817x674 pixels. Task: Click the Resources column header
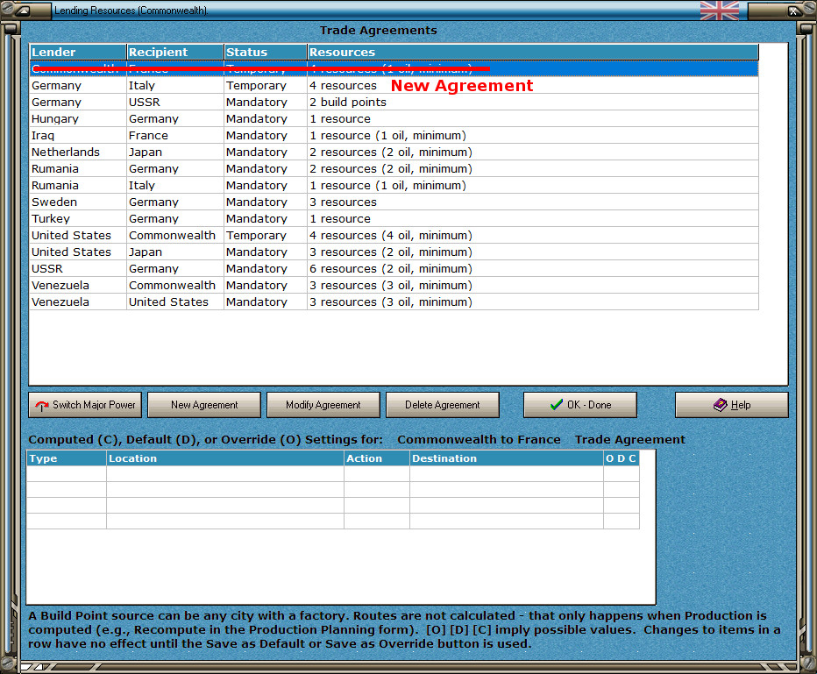tap(532, 52)
